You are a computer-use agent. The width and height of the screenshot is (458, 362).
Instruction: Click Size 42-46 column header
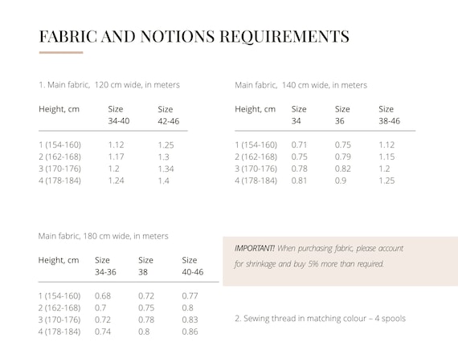click(x=169, y=116)
